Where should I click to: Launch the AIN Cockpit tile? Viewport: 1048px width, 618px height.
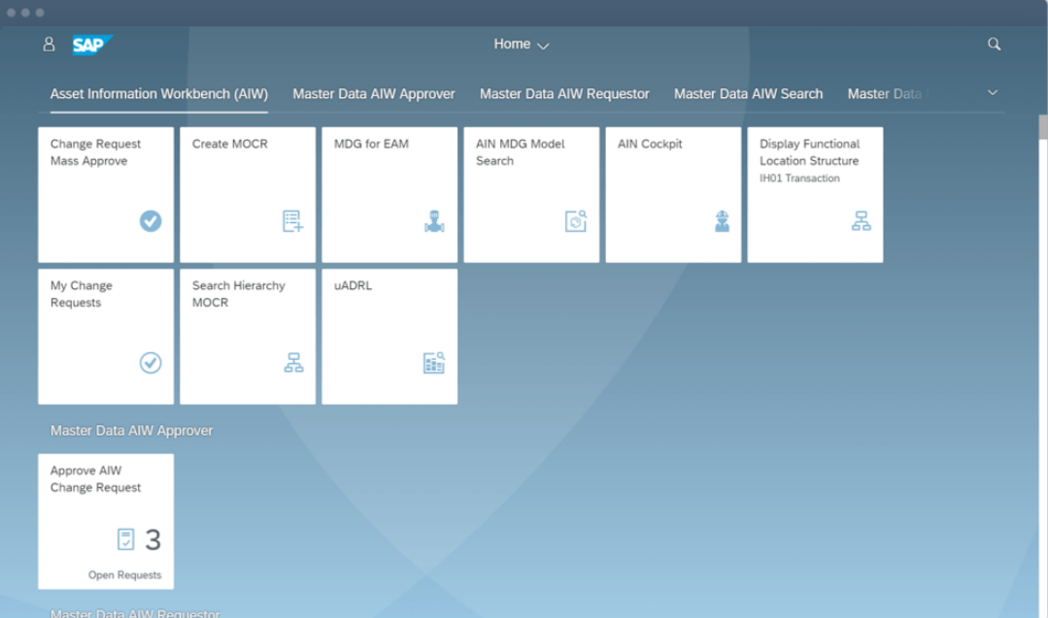point(673,195)
